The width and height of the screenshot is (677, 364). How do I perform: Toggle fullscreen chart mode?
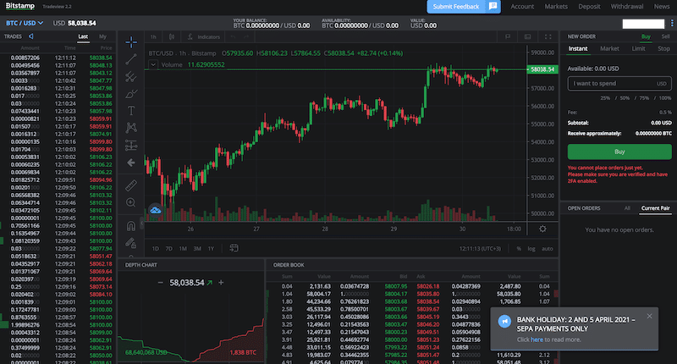548,36
